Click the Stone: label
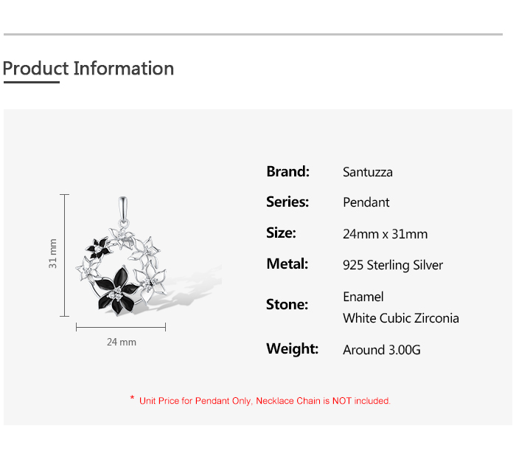 tap(287, 304)
